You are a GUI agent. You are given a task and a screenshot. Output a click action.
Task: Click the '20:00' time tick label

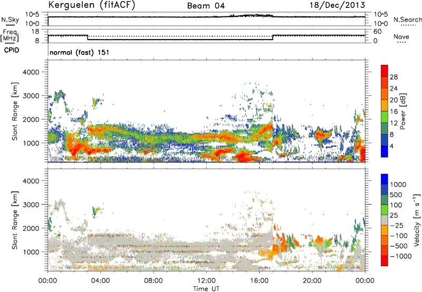[312, 281]
